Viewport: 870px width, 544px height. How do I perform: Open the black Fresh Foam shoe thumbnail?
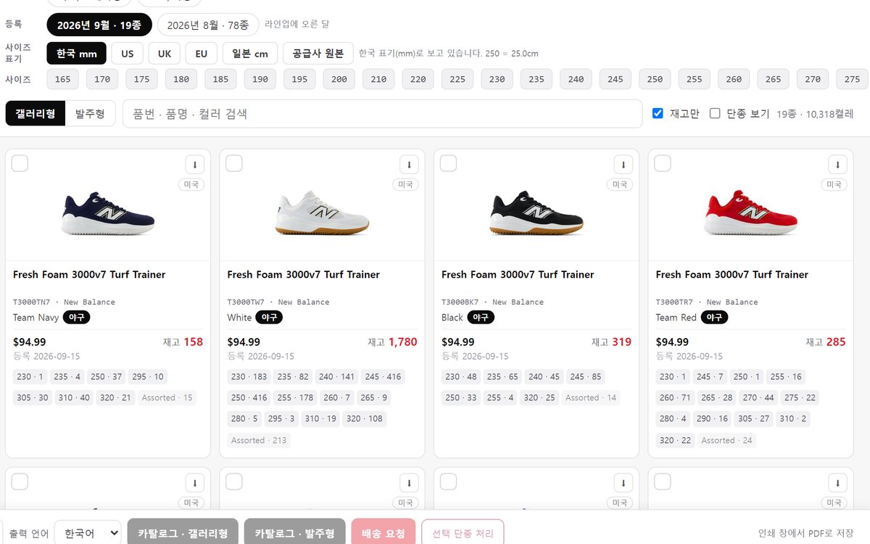click(x=536, y=213)
